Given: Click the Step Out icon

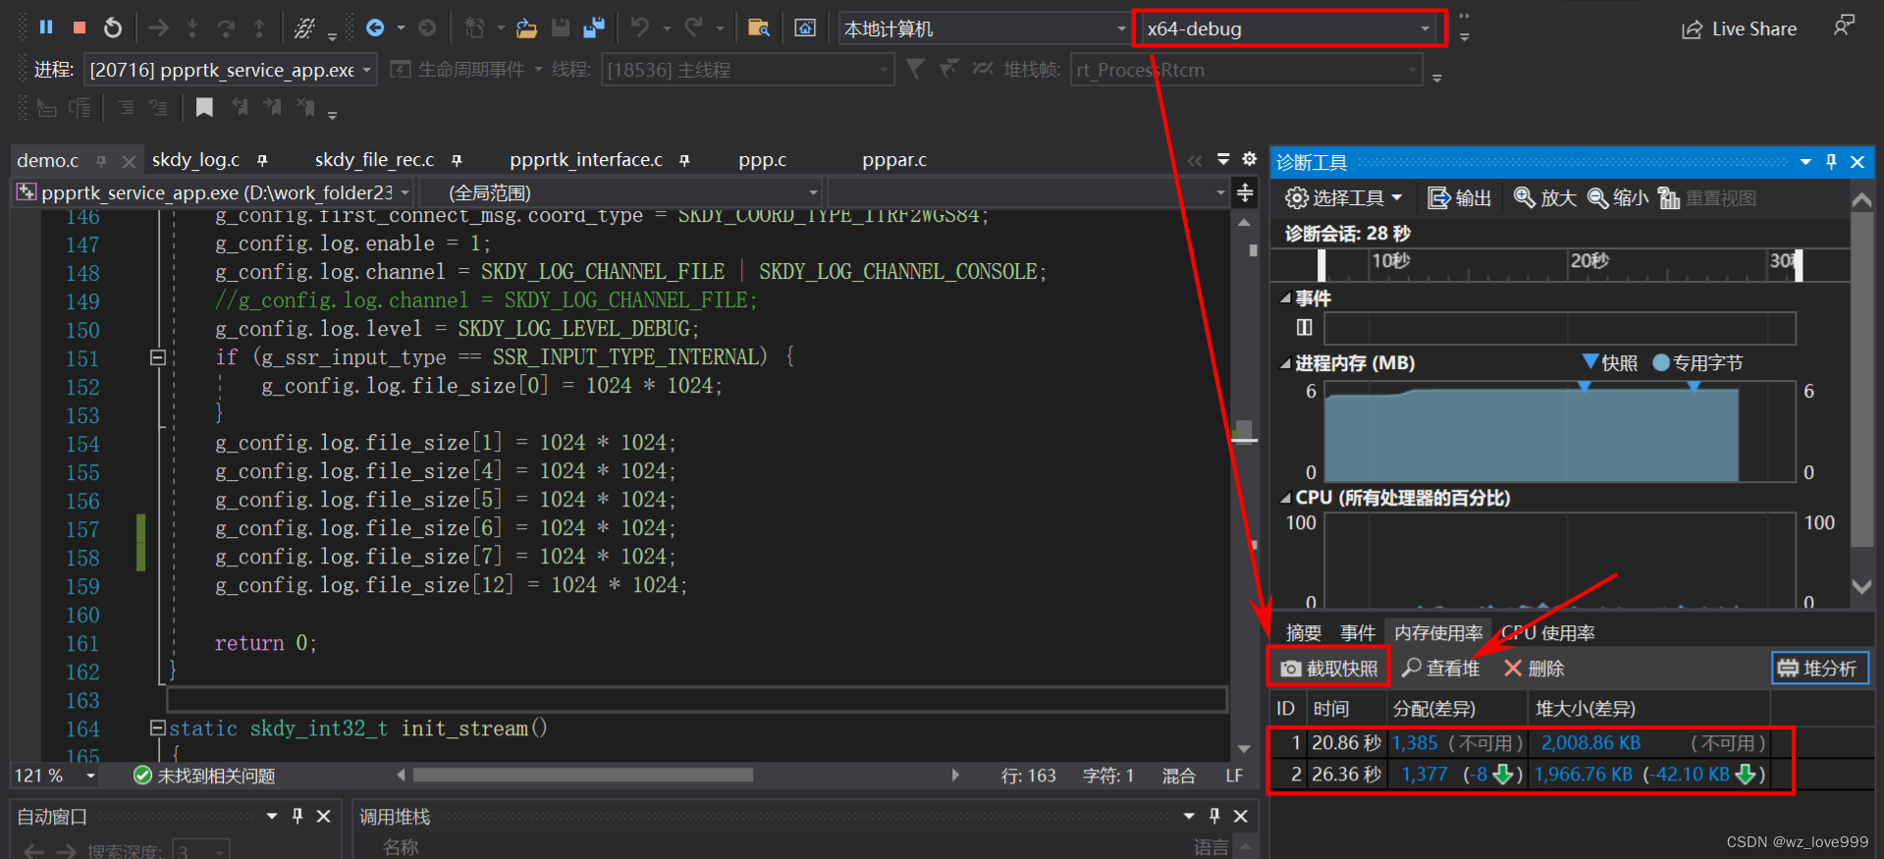Looking at the screenshot, I should click(259, 27).
